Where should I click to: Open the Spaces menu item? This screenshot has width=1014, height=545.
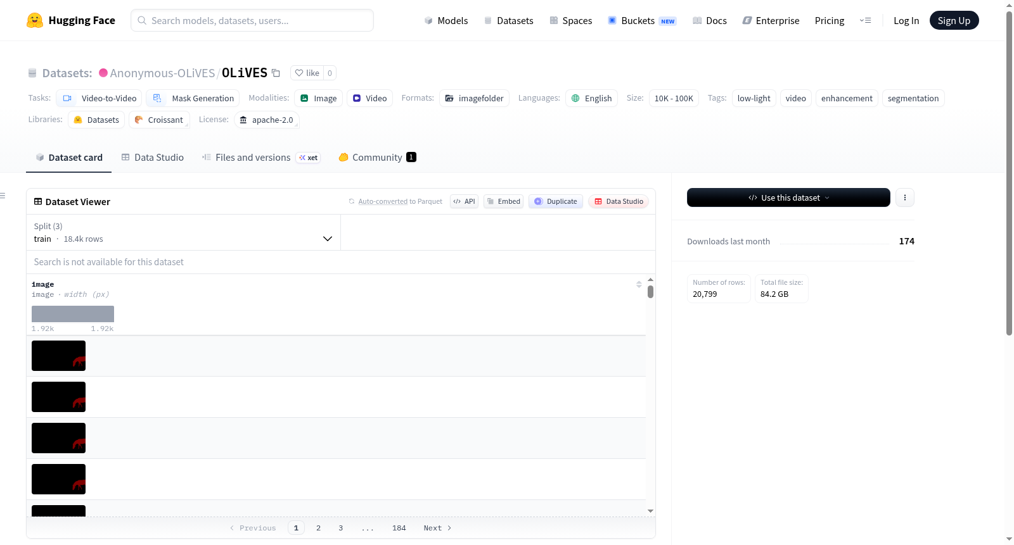(570, 20)
